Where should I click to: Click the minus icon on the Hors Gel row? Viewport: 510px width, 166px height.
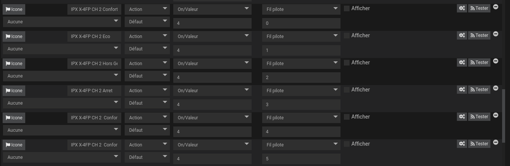496,61
